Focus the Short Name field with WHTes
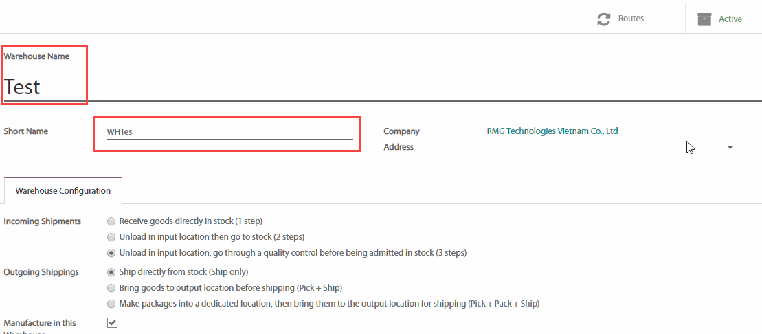Screen dimensions: 762x334 pos(229,132)
